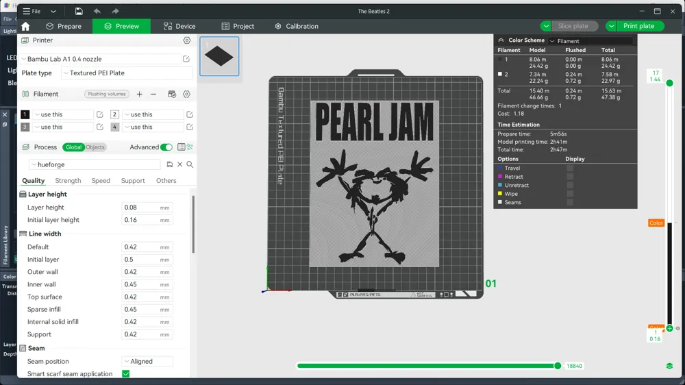Toggle Retract display checkbox

(x=570, y=177)
